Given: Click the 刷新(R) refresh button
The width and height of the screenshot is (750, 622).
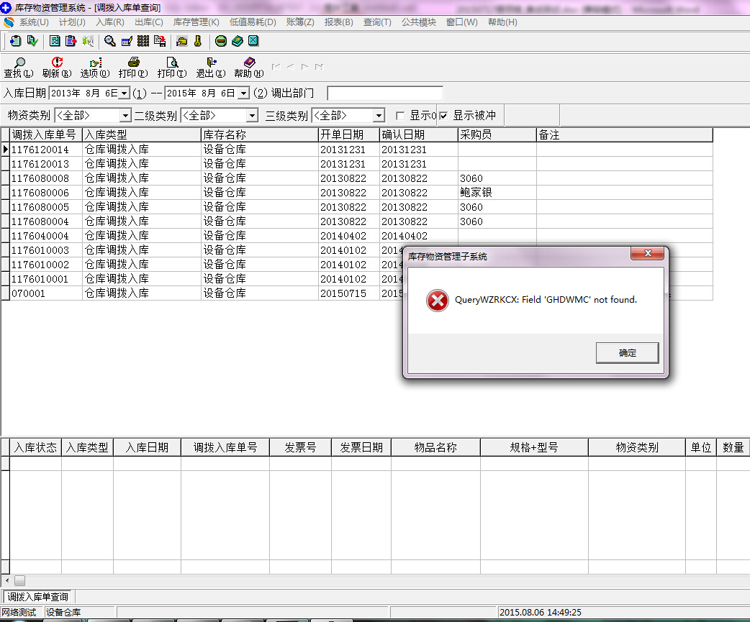Looking at the screenshot, I should (x=57, y=68).
